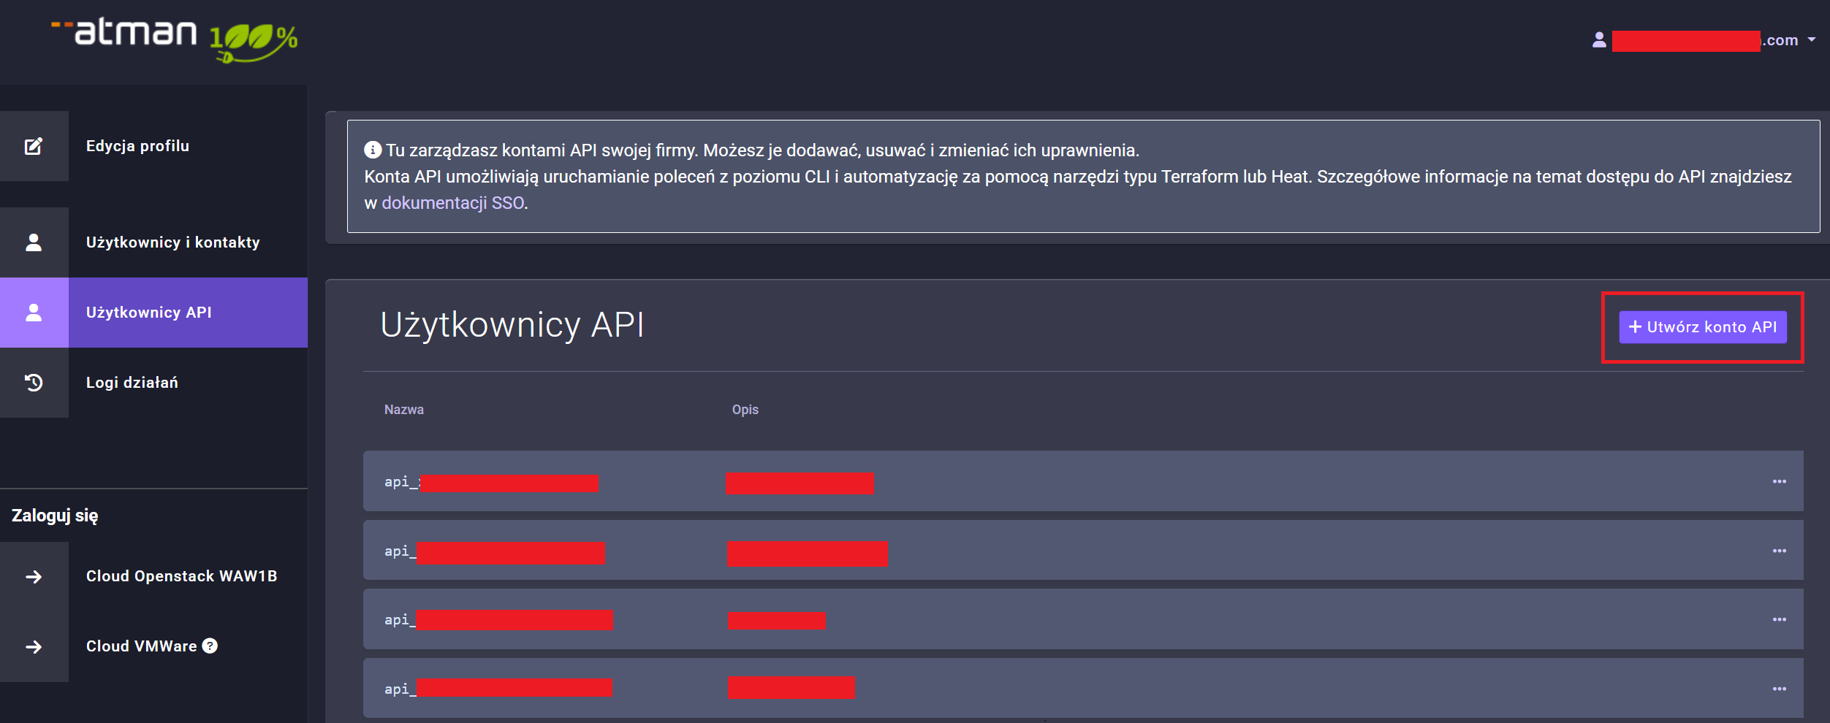Click the Cloud Openstack WAW1B arrow icon

[34, 577]
